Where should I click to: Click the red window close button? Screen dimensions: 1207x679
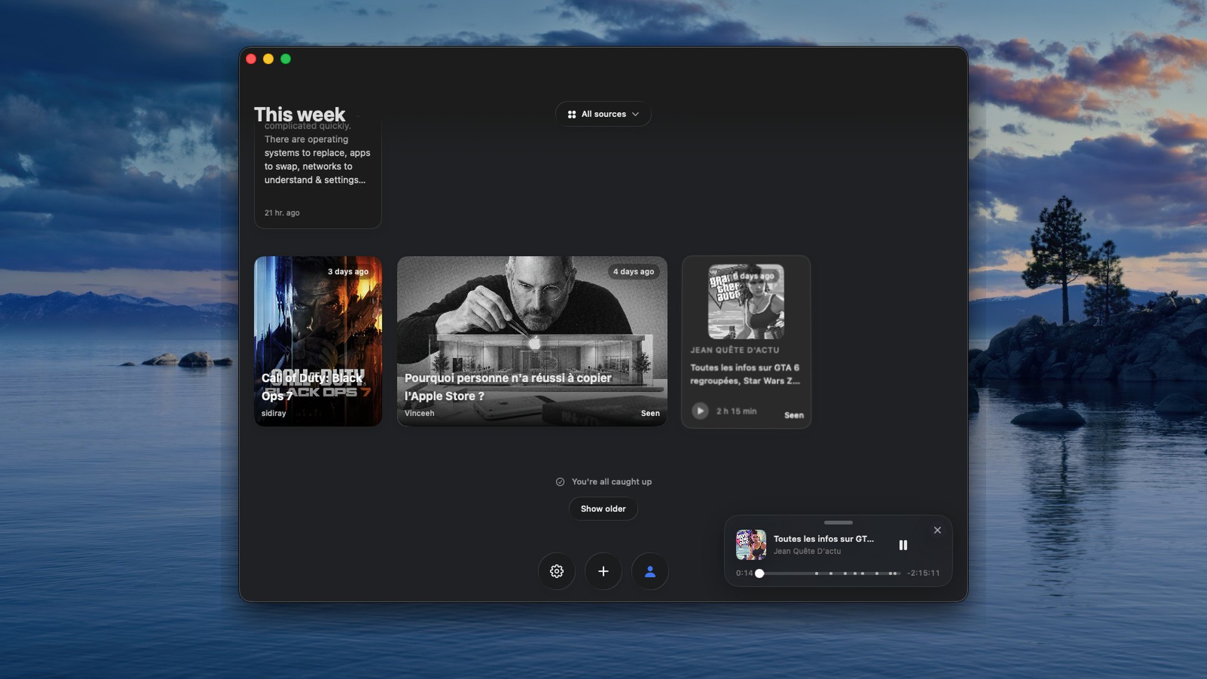(x=251, y=59)
